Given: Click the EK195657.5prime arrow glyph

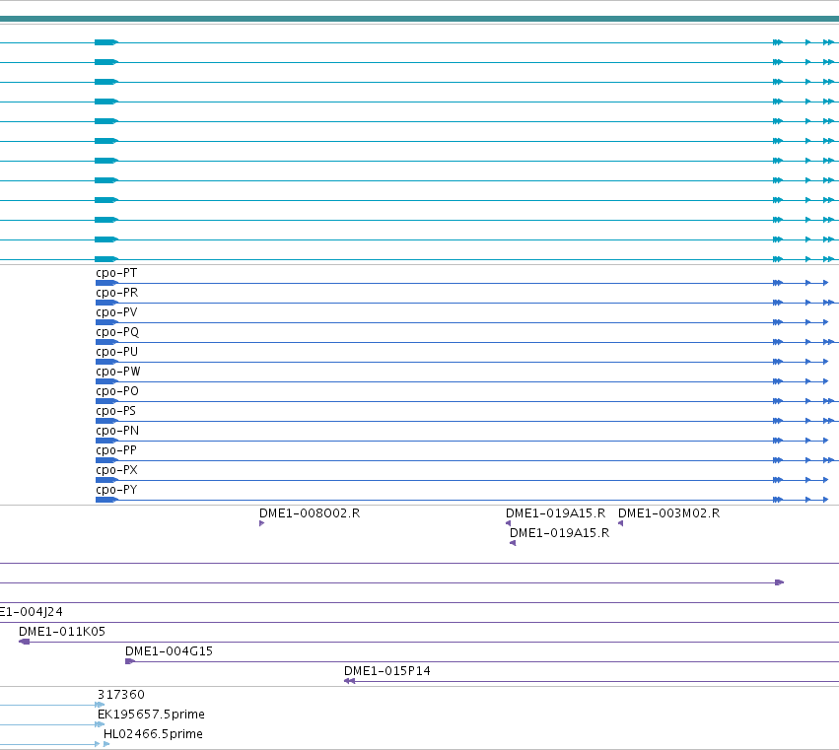Looking at the screenshot, I should coord(100,724).
